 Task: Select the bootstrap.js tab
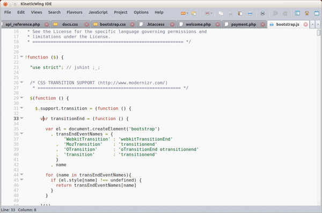(288, 24)
